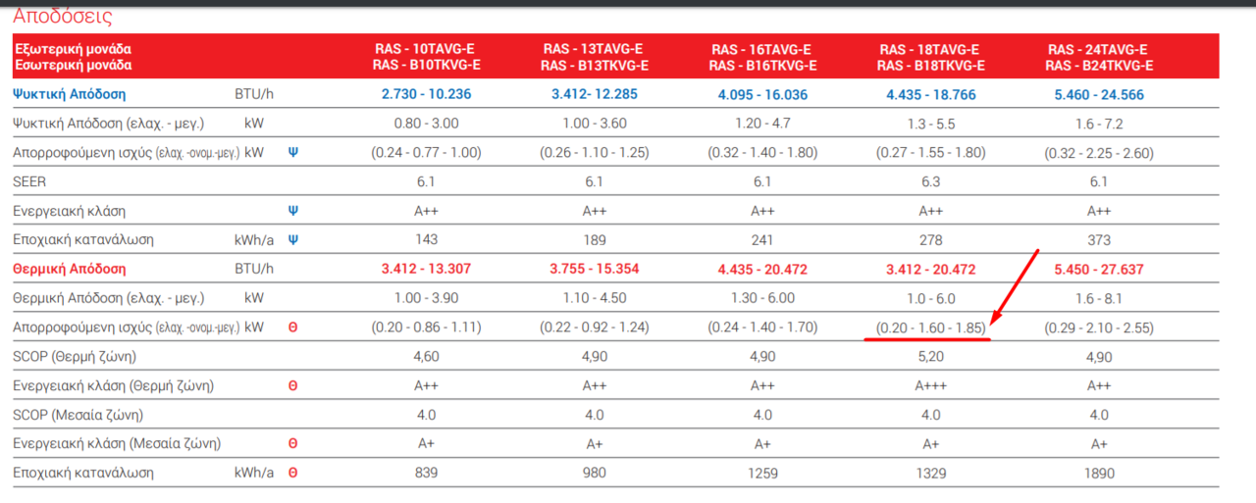Select the value "5.460 - 24.566"
1256x503 pixels.
click(1099, 95)
